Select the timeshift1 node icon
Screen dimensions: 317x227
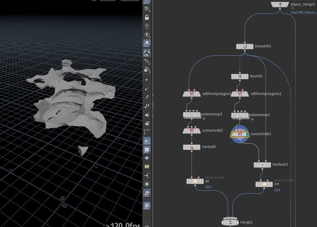pos(245,47)
